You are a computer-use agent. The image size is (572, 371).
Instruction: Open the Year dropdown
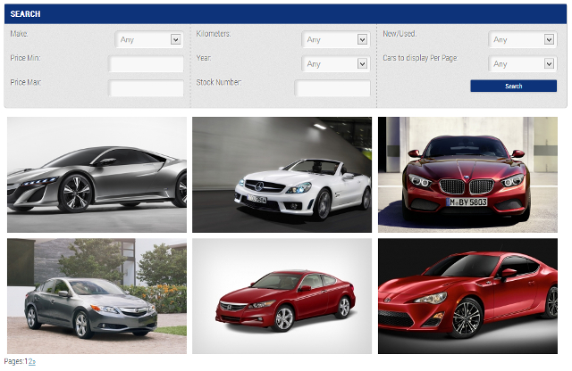click(336, 63)
